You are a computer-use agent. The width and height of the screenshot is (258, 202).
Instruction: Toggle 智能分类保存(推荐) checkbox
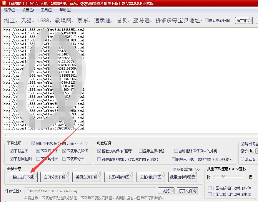(x=99, y=151)
